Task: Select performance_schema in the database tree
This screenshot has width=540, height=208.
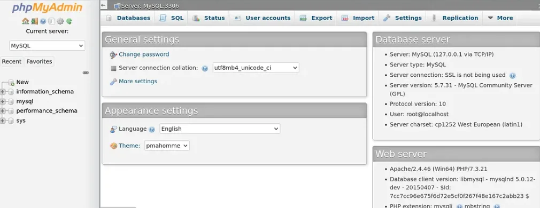Action: tap(47, 111)
